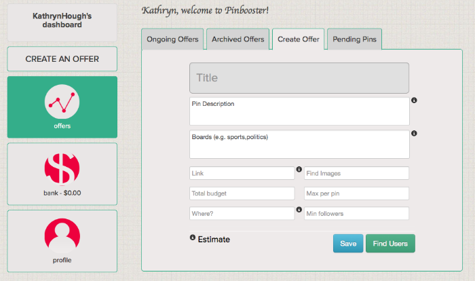Click the Estimate label

tap(214, 240)
